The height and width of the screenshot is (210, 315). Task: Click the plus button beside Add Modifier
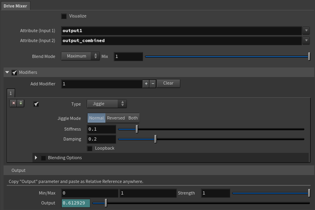pos(146,83)
